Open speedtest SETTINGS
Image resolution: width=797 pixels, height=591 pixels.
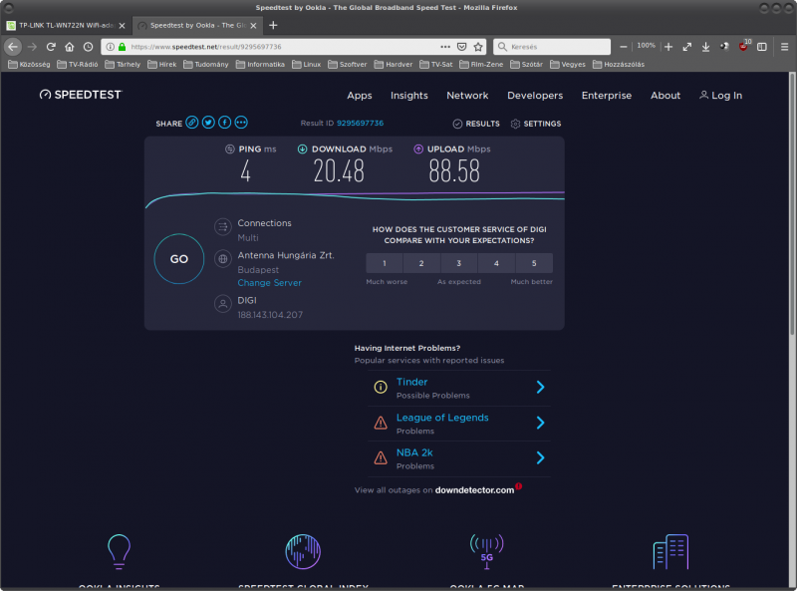click(x=536, y=124)
